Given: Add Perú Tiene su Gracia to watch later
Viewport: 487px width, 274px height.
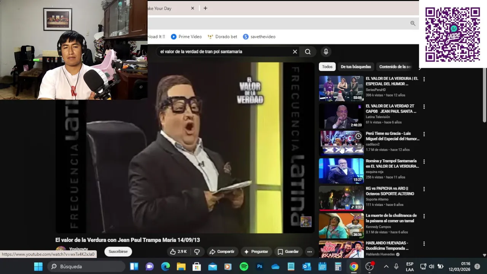Looking at the screenshot, I should (358, 136).
